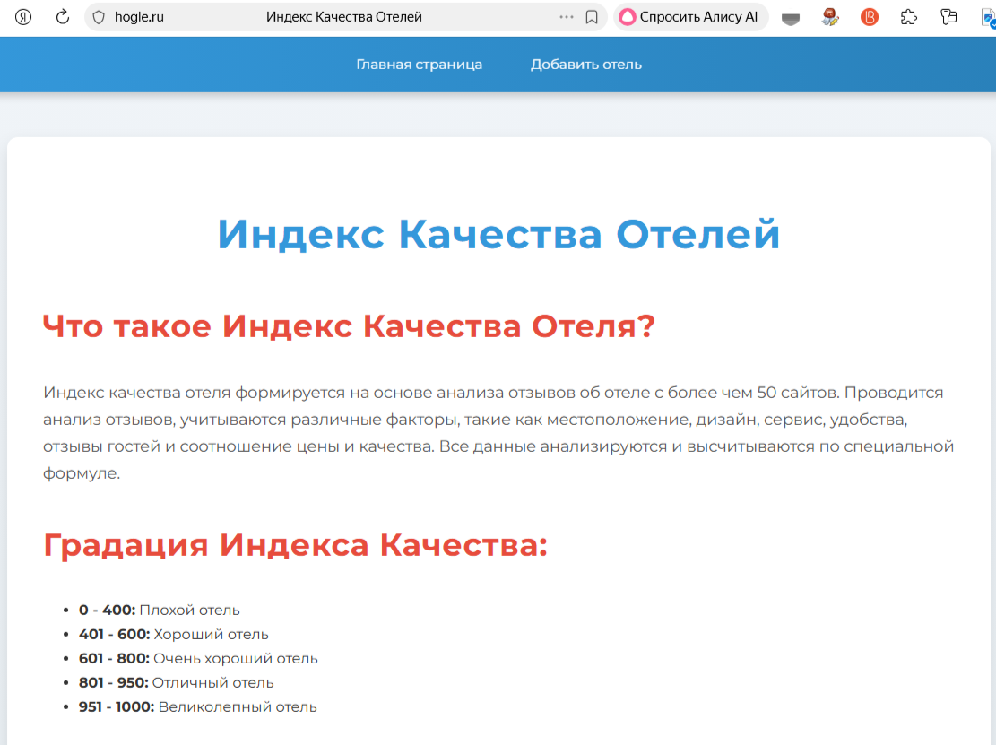The image size is (996, 745).
Task: Click the Индекс Качества Отелей main heading
Action: coord(498,235)
